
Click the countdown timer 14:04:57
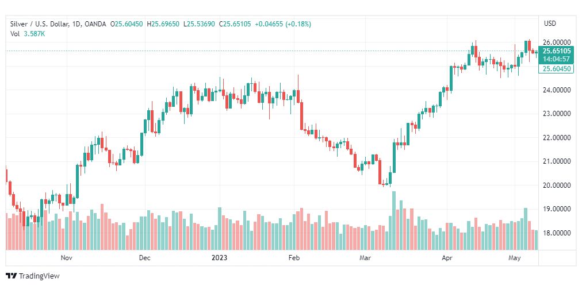pyautogui.click(x=556, y=59)
